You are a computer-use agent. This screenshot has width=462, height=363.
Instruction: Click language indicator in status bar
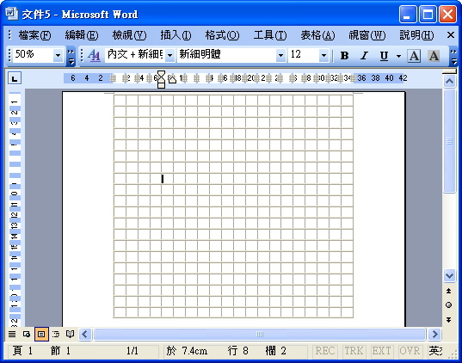pyautogui.click(x=435, y=351)
